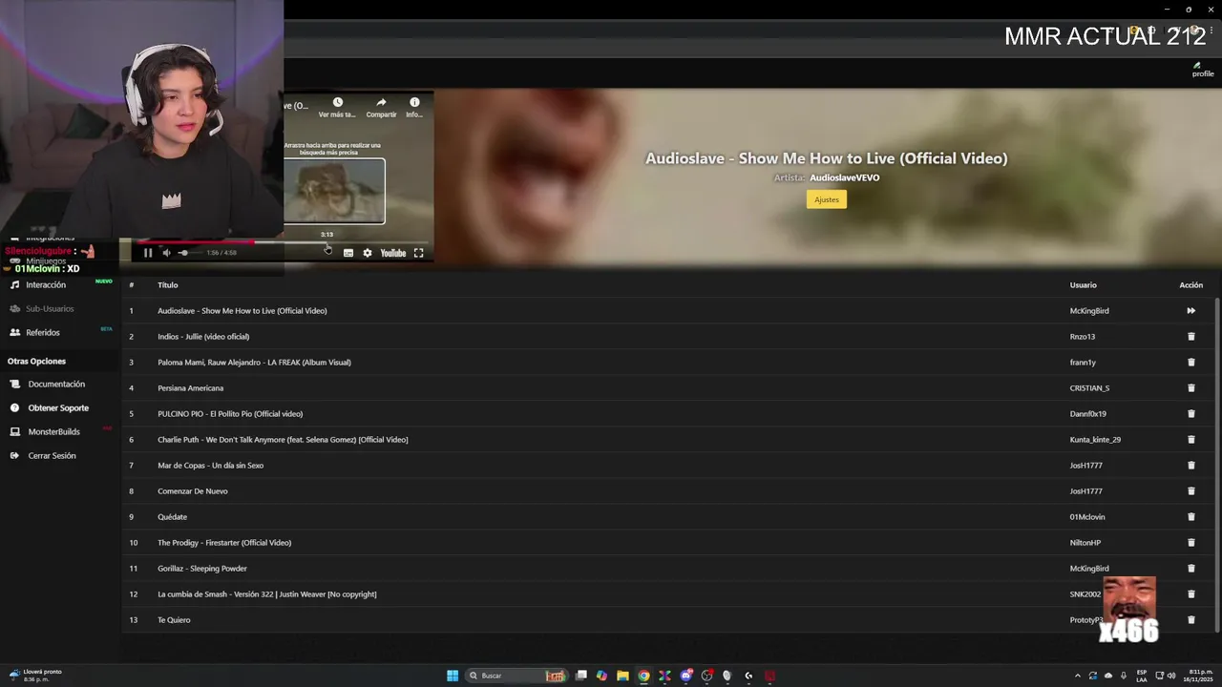The width and height of the screenshot is (1222, 687).
Task: Click the Acción column header
Action: (x=1190, y=284)
